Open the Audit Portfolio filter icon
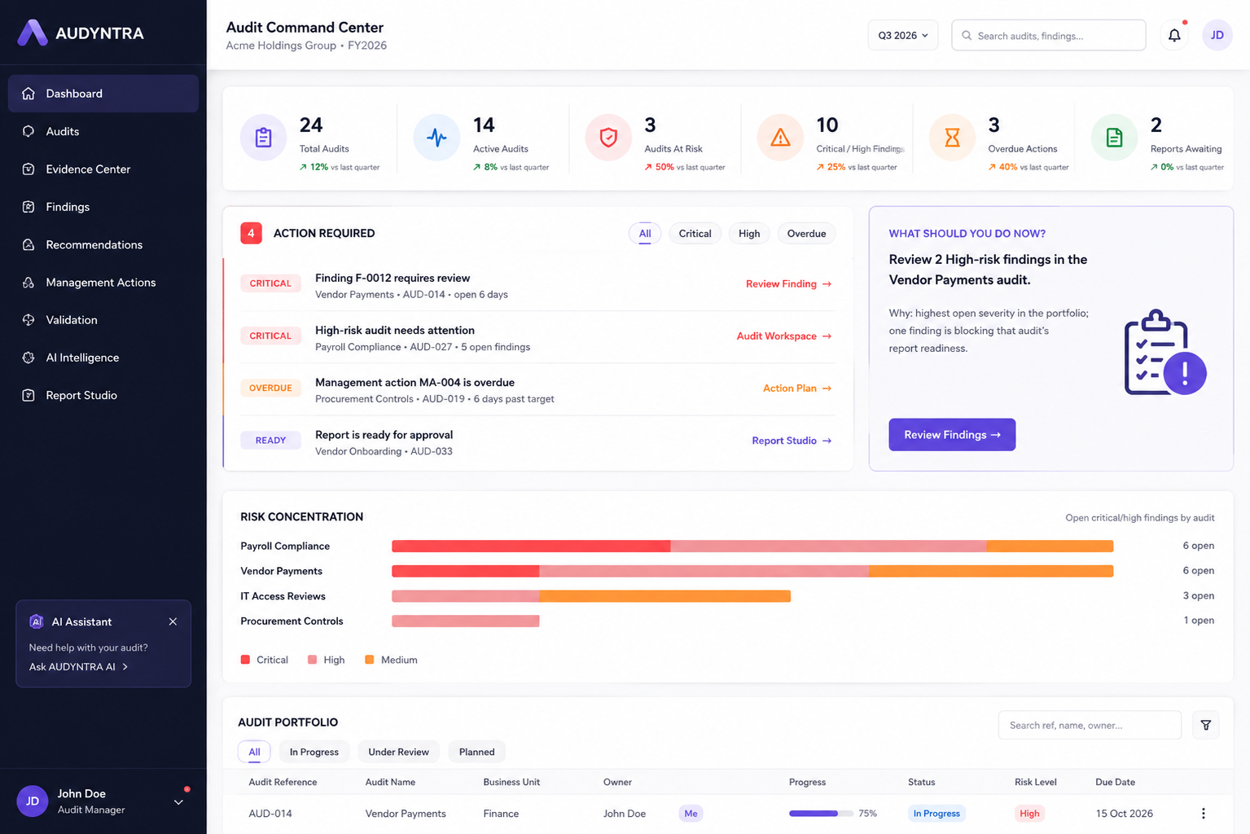Image resolution: width=1250 pixels, height=834 pixels. [1206, 725]
